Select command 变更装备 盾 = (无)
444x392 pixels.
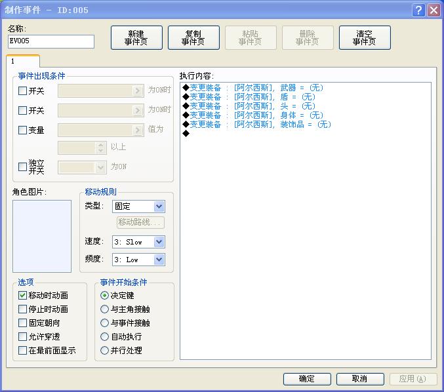(x=249, y=97)
